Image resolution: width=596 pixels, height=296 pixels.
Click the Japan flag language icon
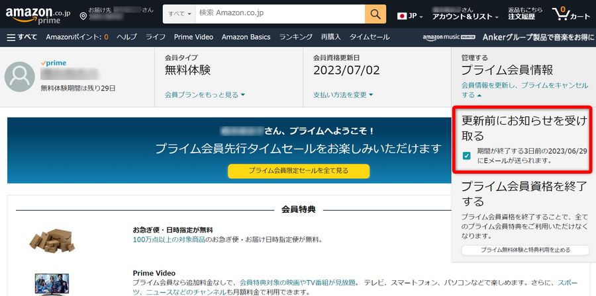pyautogui.click(x=402, y=17)
